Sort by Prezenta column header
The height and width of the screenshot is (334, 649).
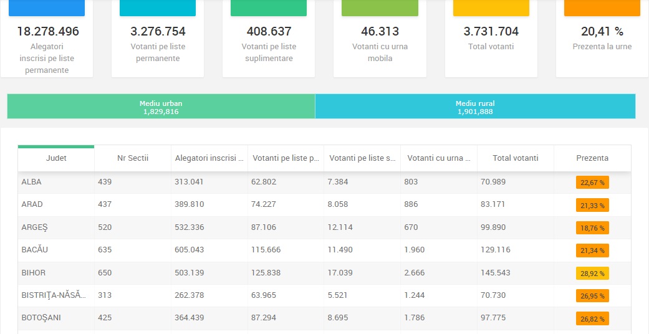tap(592, 158)
